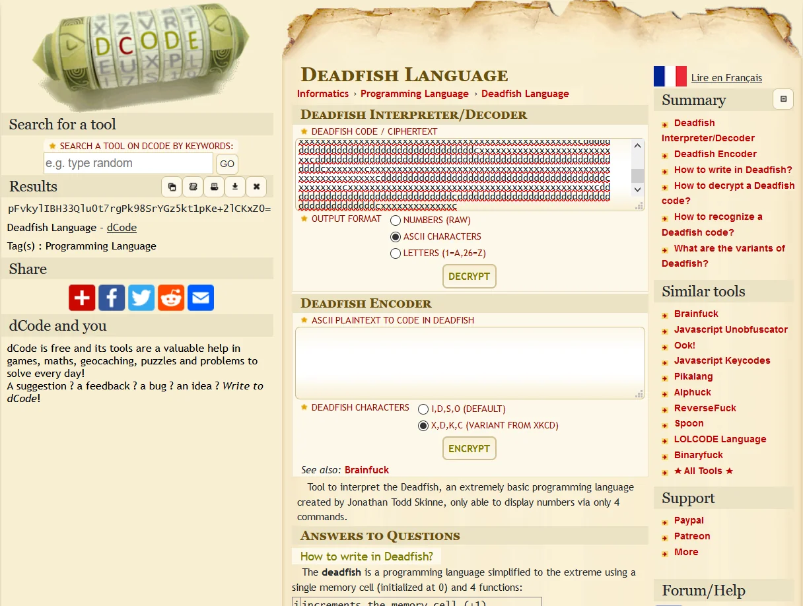Open the All Tools link

pyautogui.click(x=704, y=471)
